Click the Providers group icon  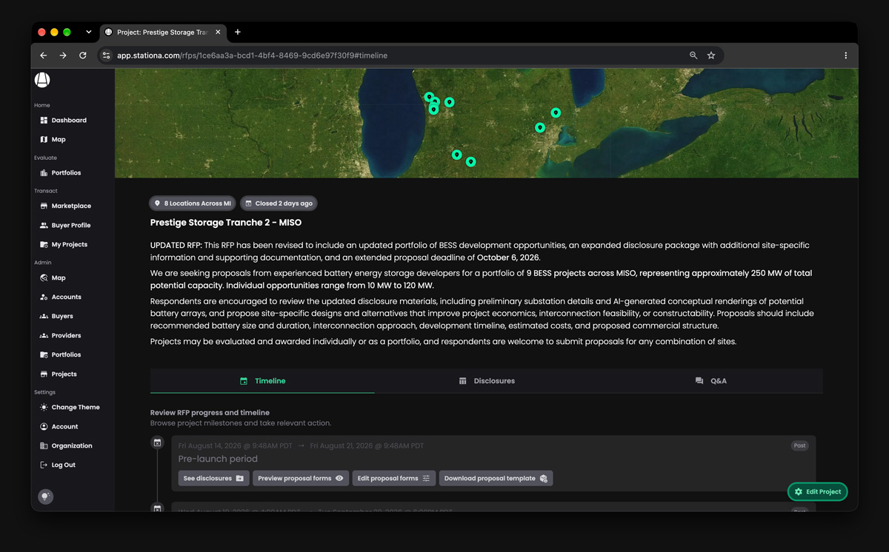pos(44,335)
